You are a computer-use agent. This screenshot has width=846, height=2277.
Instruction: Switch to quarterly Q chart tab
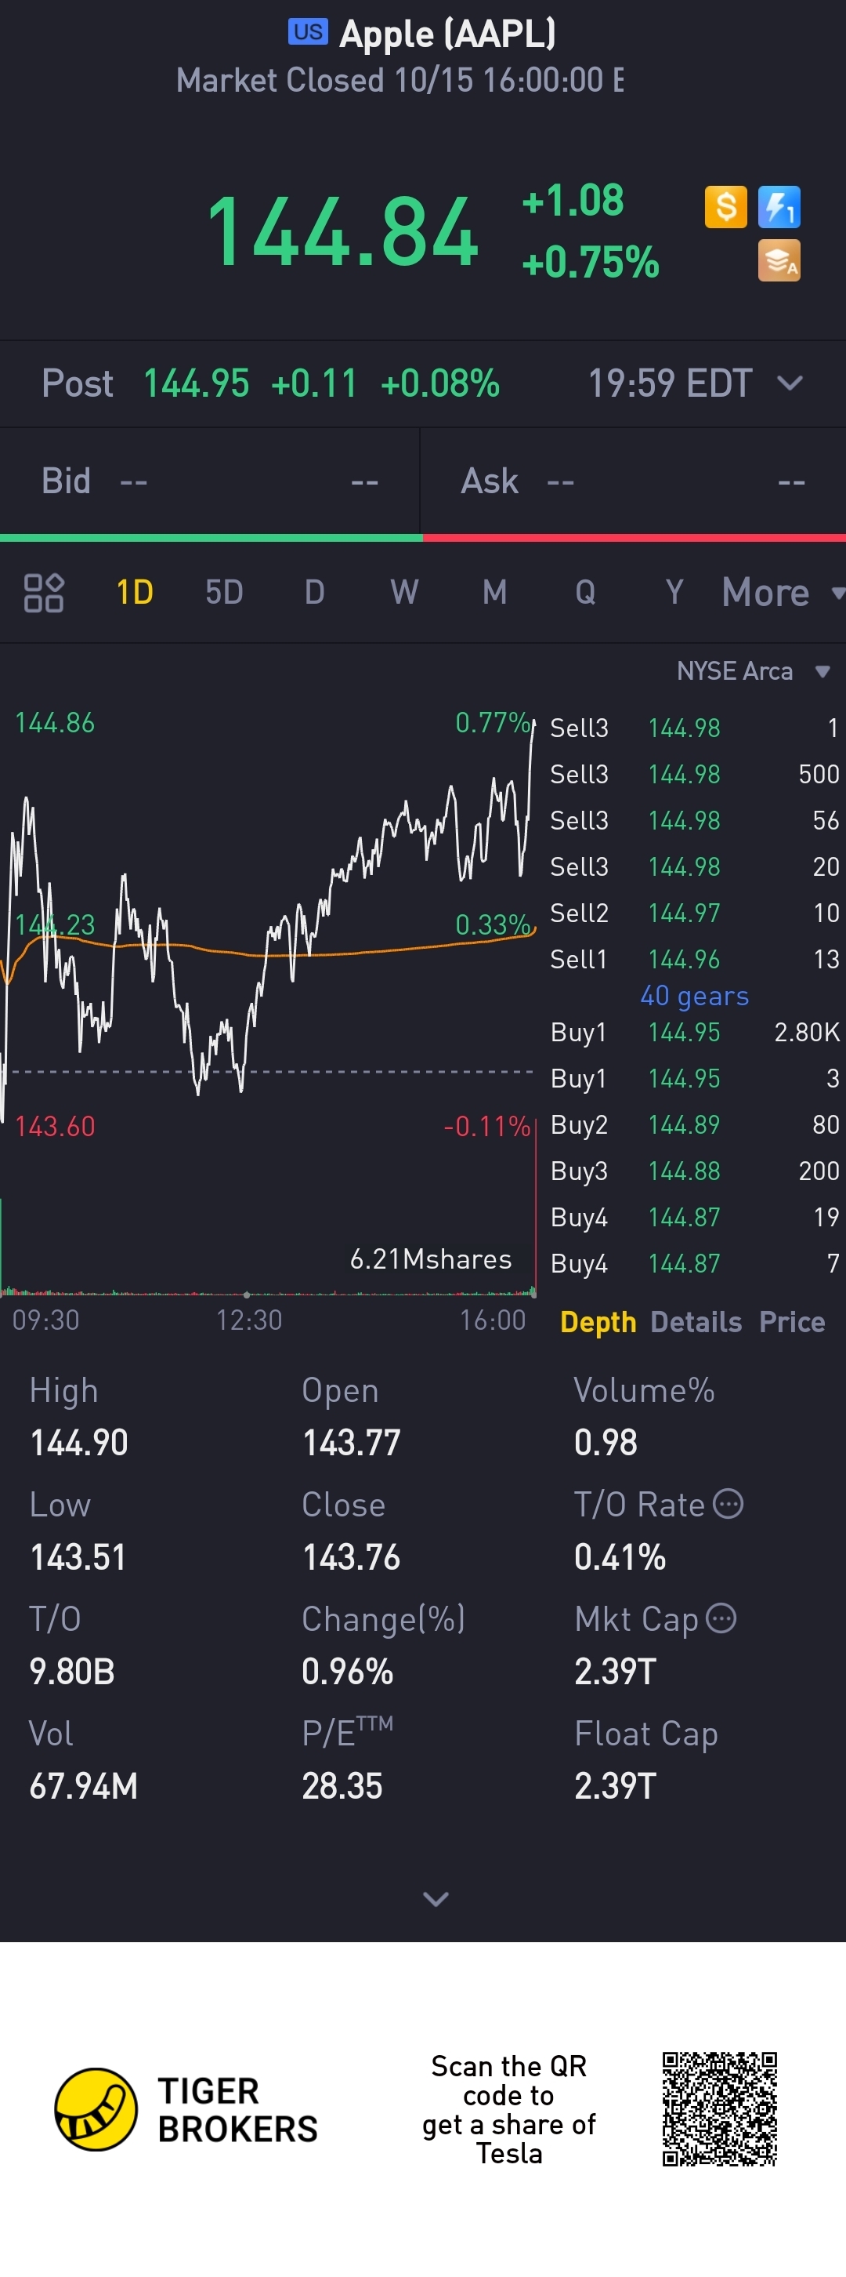point(584,592)
